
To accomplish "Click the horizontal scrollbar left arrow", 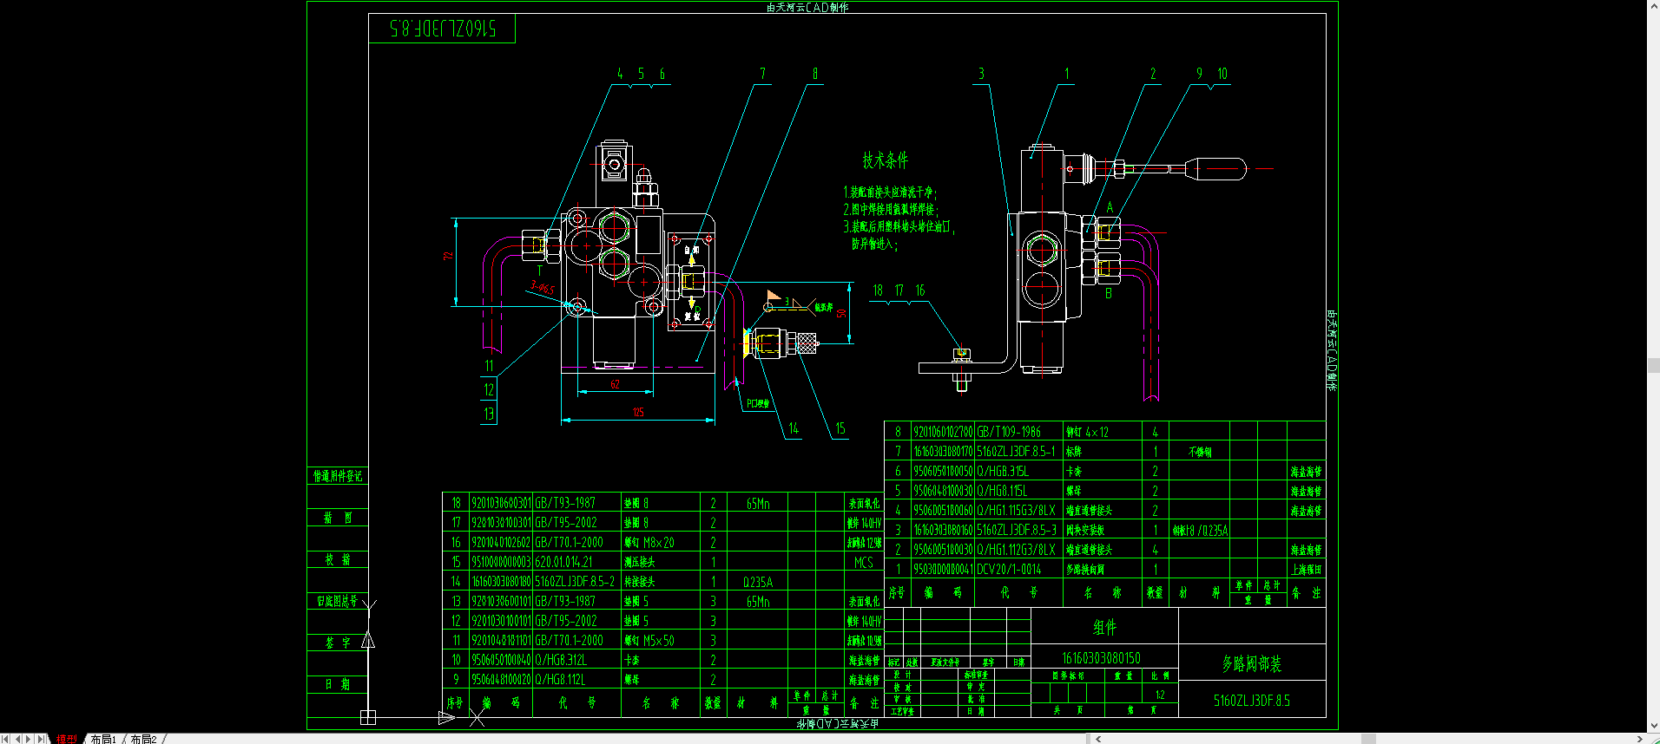I will tap(1098, 739).
